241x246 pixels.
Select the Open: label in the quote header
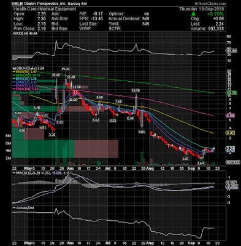click(20, 14)
